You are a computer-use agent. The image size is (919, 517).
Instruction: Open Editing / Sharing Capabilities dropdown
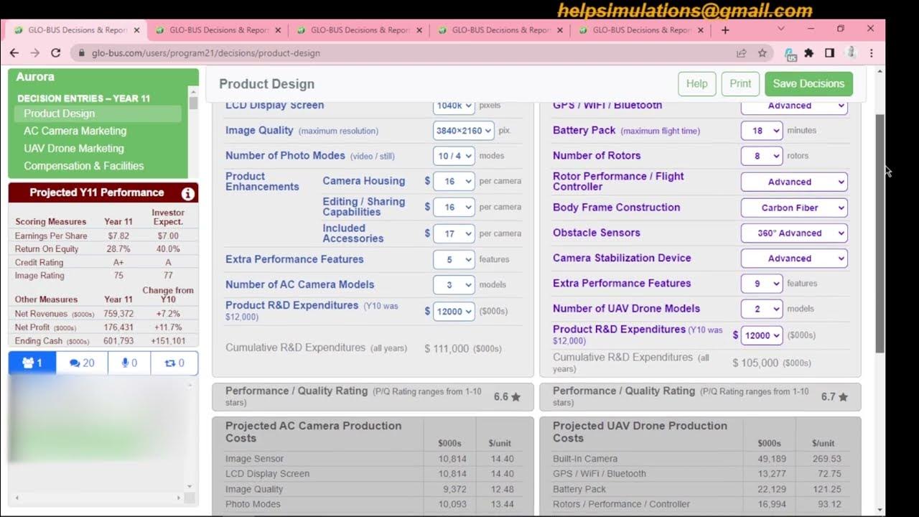(x=454, y=207)
